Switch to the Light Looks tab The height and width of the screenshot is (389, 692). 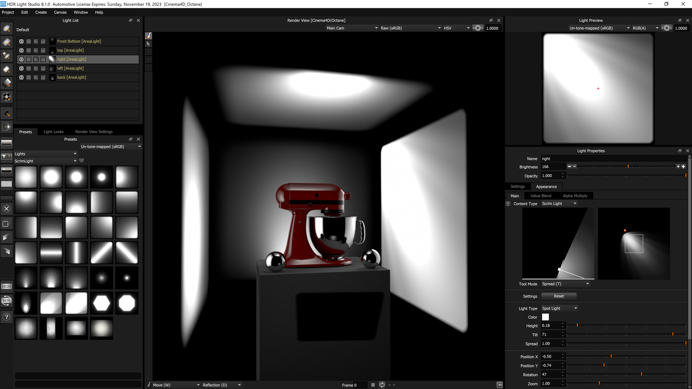(54, 131)
